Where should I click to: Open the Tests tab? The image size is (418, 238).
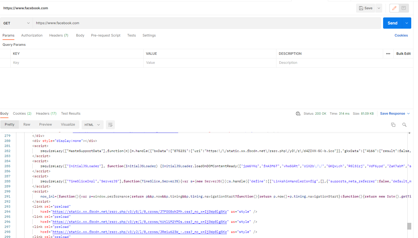(131, 35)
